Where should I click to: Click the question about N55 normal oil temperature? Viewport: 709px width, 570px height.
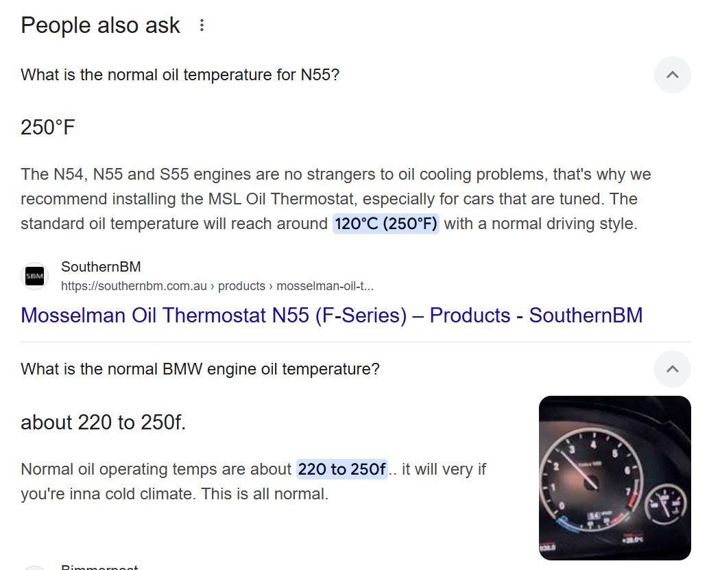(x=180, y=75)
